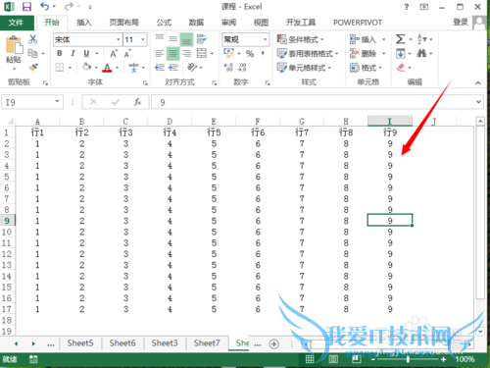Expand the formula bar
The width and height of the screenshot is (490, 368).
(x=478, y=102)
